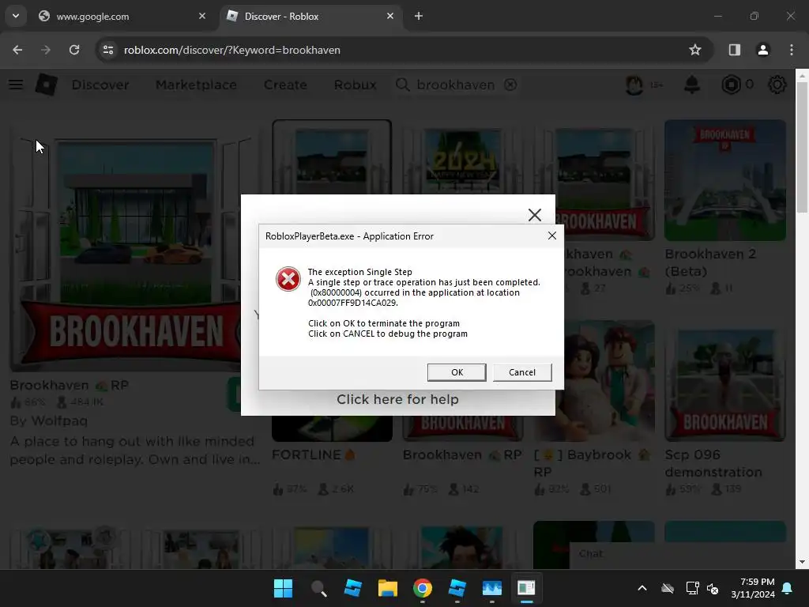Image resolution: width=809 pixels, height=607 pixels.
Task: Go back in browser history
Action: pyautogui.click(x=17, y=50)
